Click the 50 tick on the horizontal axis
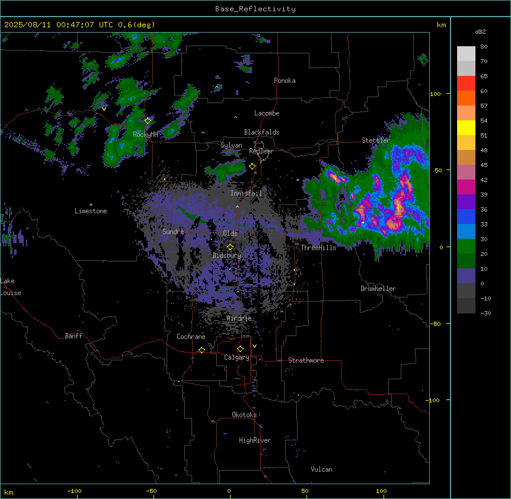The height and width of the screenshot is (499, 511). 305,491
